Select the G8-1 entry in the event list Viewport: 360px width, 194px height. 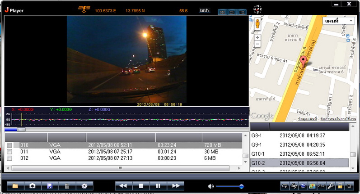[x=298, y=135]
